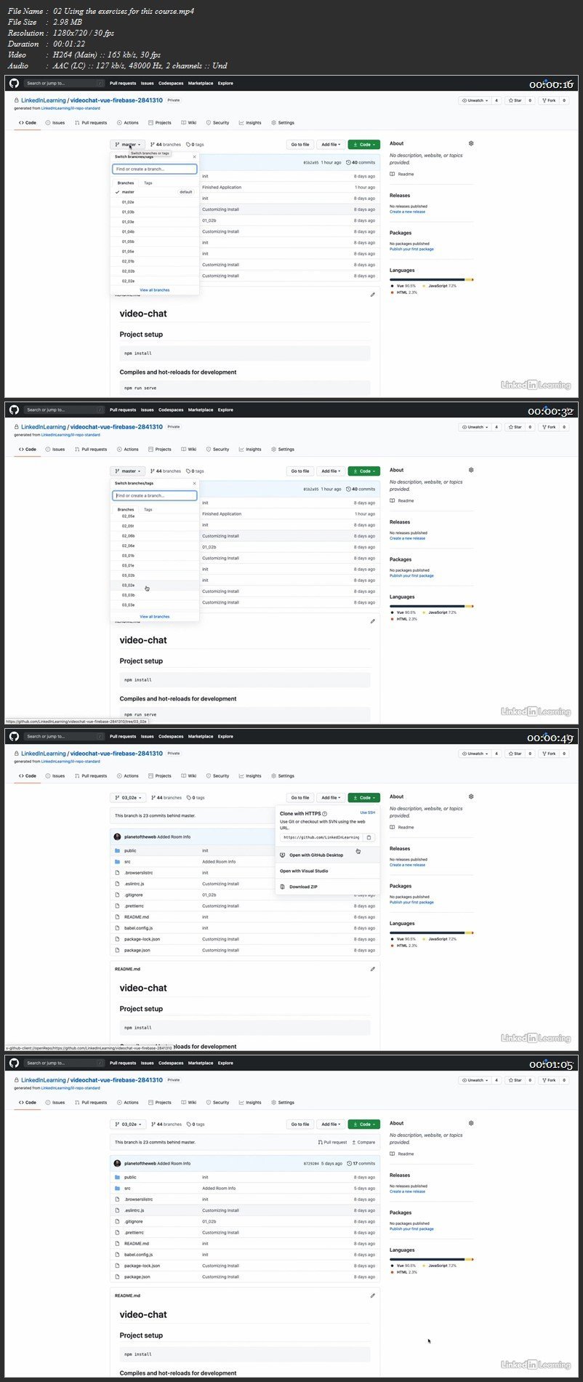This screenshot has height=1382, width=583.
Task: Select the 02_06b branch in the 00:00:32 popup
Action: pos(154,535)
